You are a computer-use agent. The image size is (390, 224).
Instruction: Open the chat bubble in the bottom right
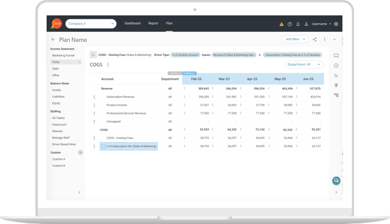[x=336, y=180]
